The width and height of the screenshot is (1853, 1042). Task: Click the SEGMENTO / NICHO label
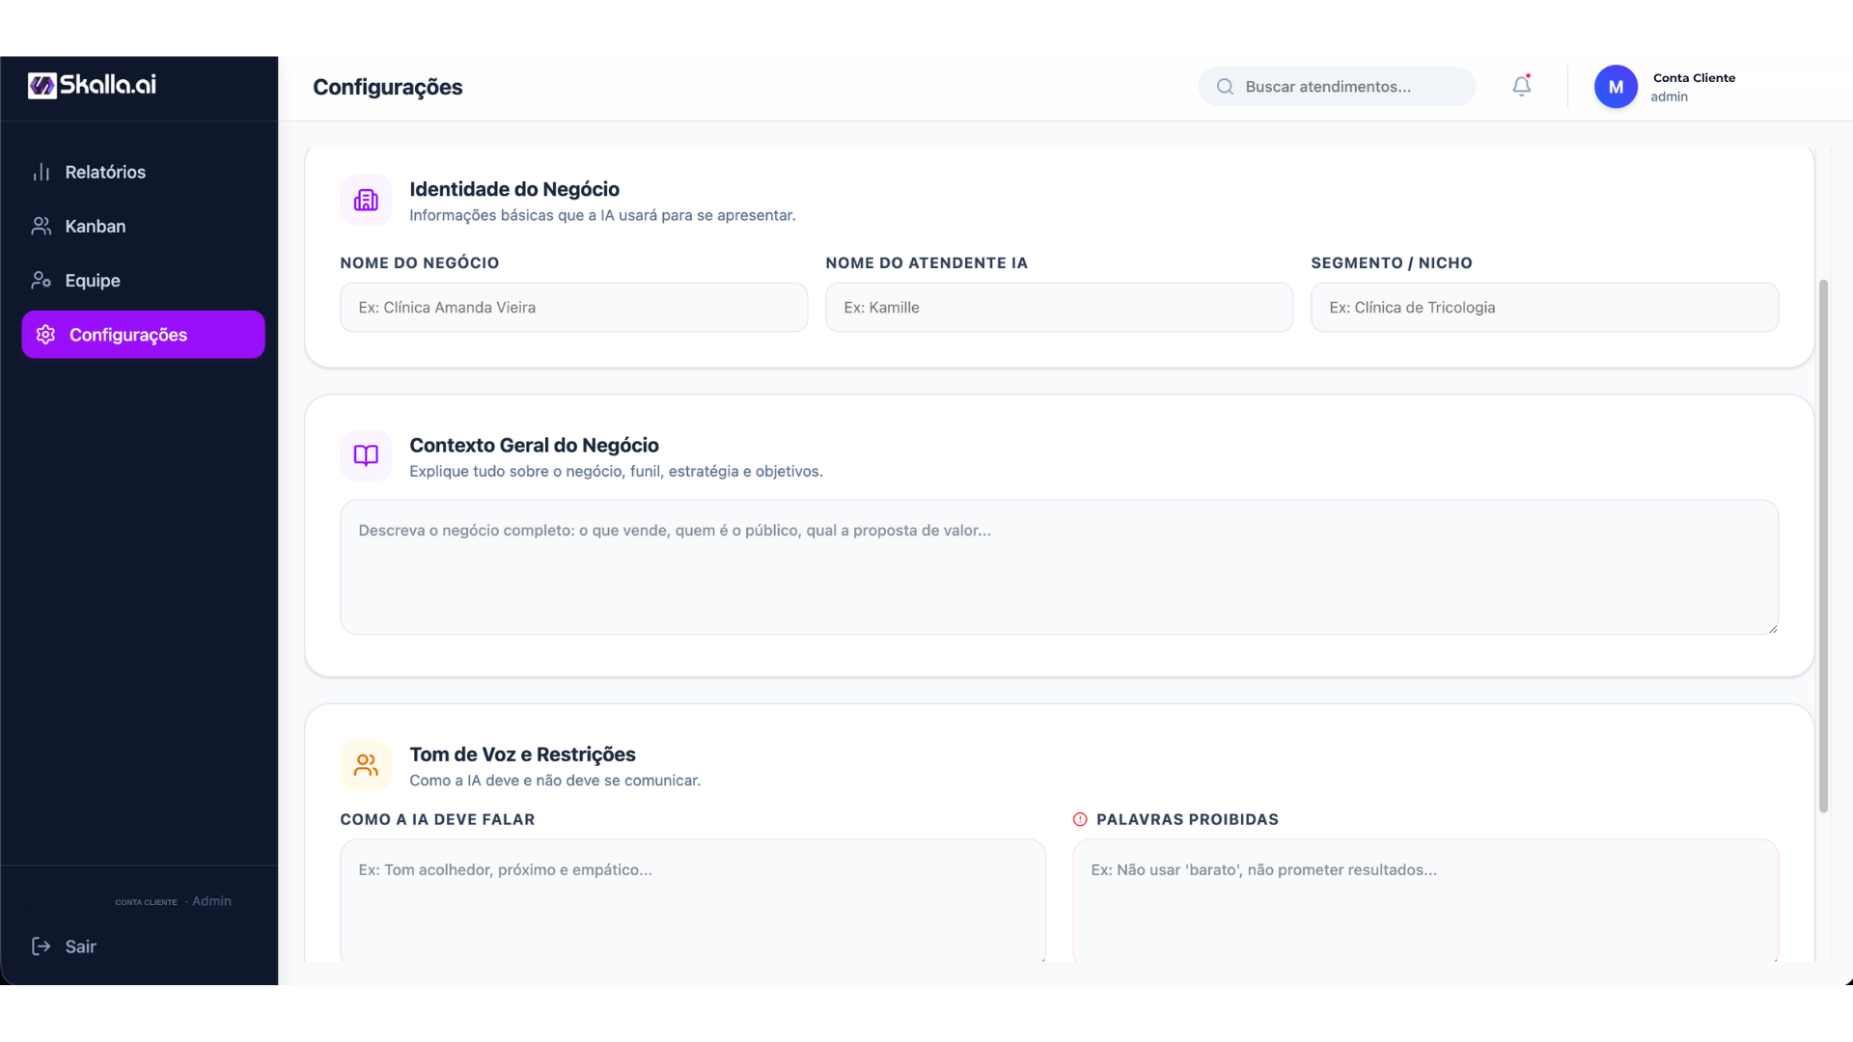(1392, 262)
